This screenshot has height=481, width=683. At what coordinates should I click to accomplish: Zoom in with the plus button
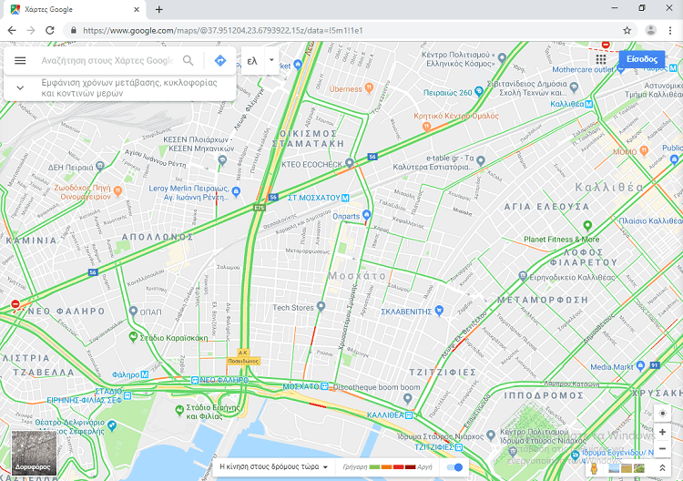tap(663, 432)
